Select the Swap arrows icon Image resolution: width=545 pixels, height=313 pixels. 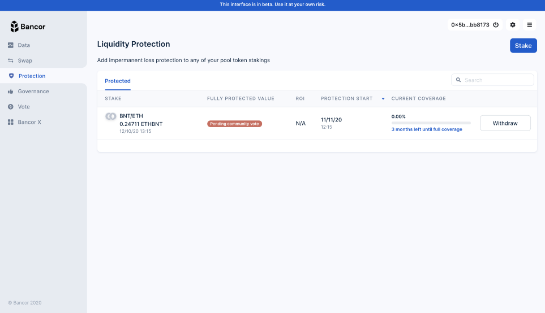[x=11, y=60]
